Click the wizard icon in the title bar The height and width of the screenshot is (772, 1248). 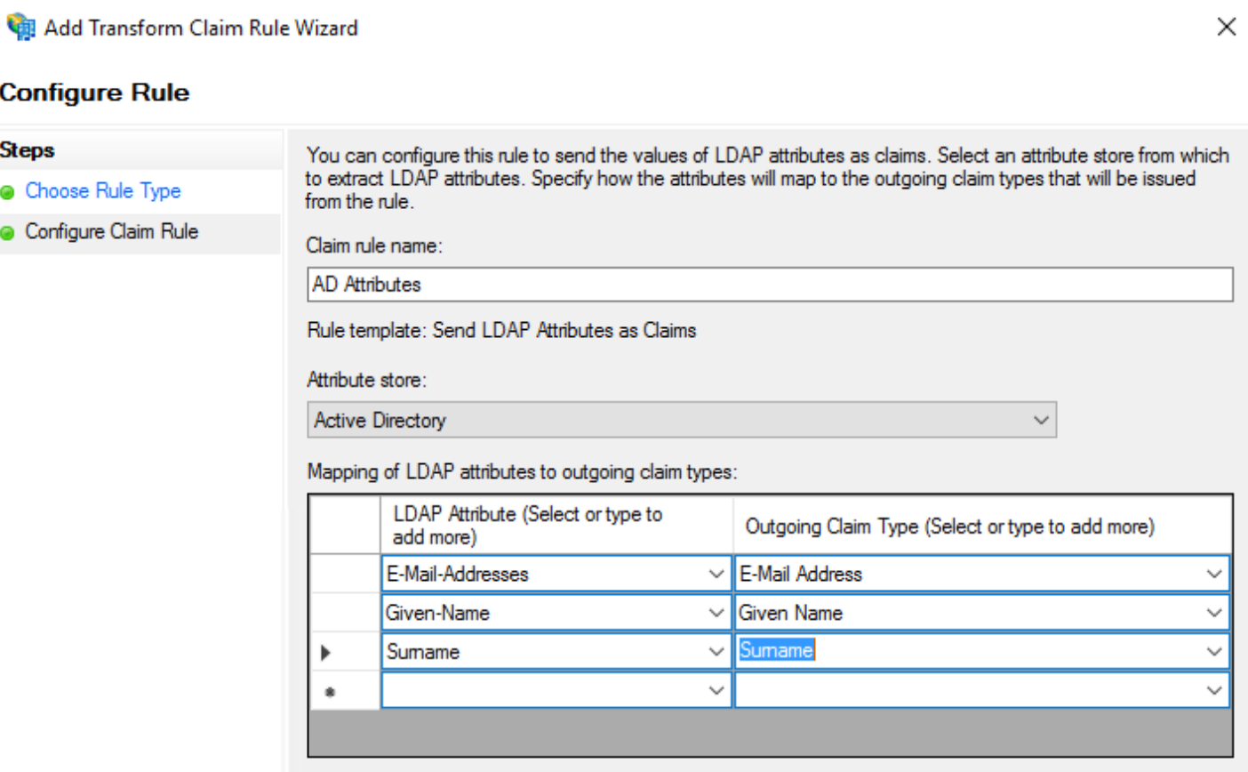[20, 27]
